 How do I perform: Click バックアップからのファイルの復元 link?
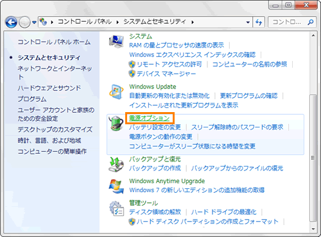click(237, 168)
